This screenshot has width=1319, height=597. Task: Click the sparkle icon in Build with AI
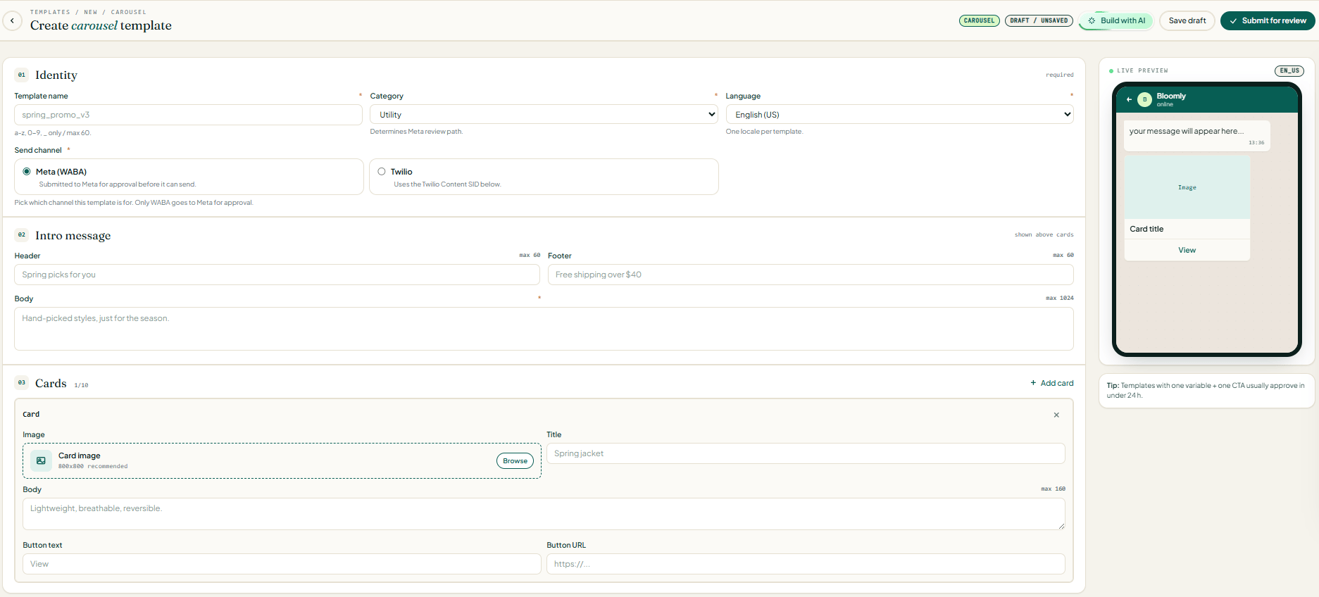(x=1092, y=20)
